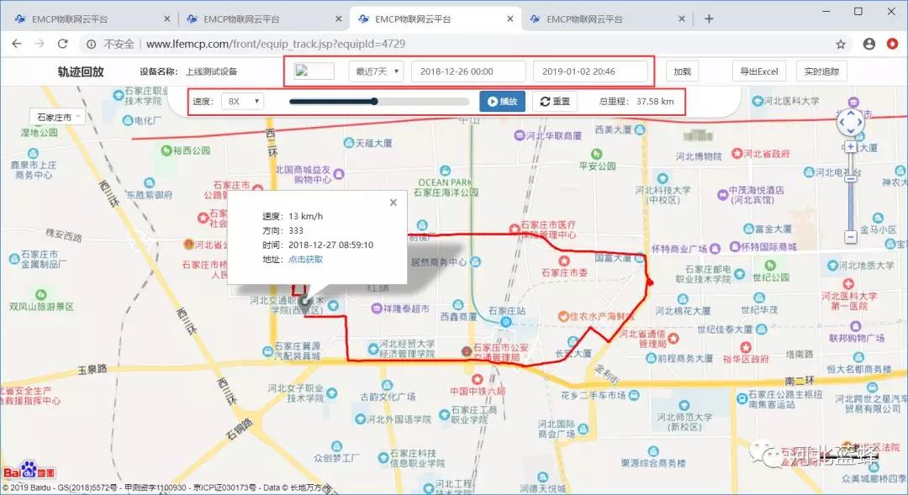Click the 河北省政府 map marker

click(x=736, y=154)
